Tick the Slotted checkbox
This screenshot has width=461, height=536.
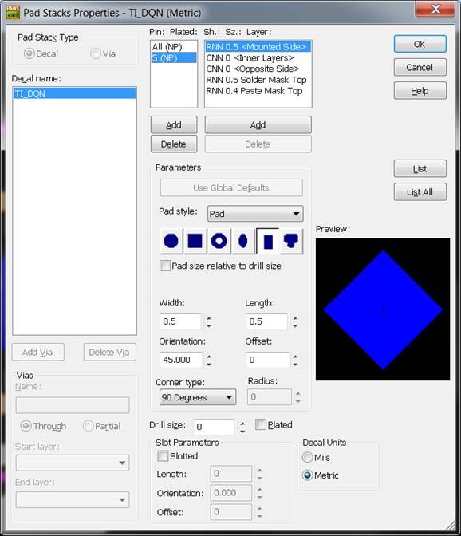[x=163, y=456]
